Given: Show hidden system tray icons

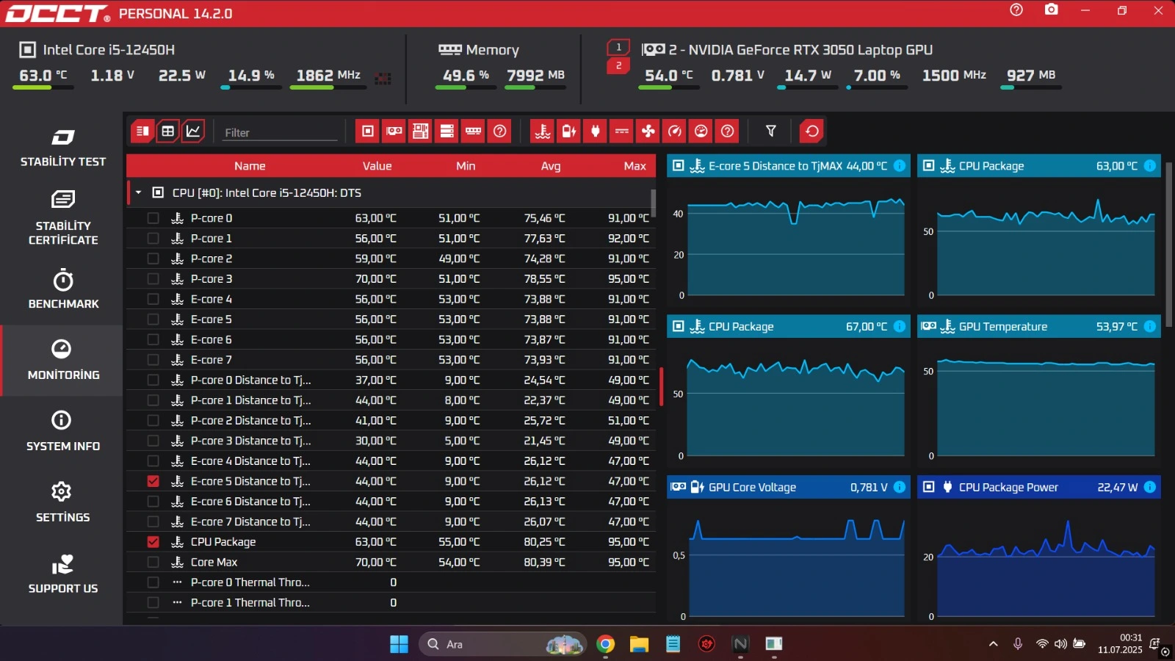Looking at the screenshot, I should point(993,644).
